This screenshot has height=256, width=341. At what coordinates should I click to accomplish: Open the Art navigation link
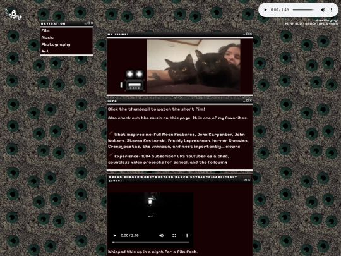45,51
